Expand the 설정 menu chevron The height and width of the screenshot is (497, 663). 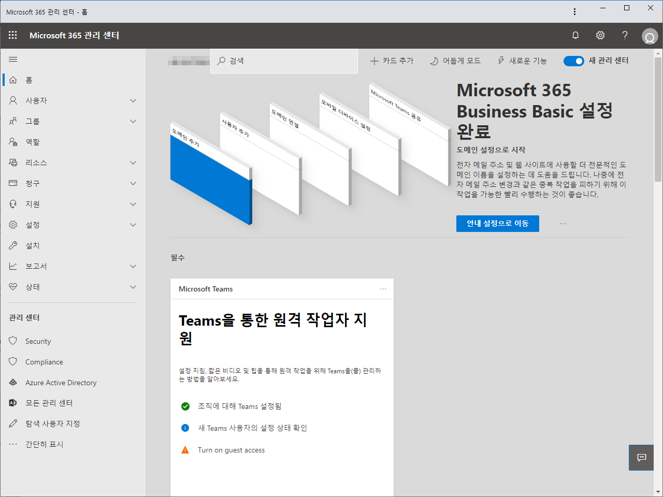click(133, 225)
